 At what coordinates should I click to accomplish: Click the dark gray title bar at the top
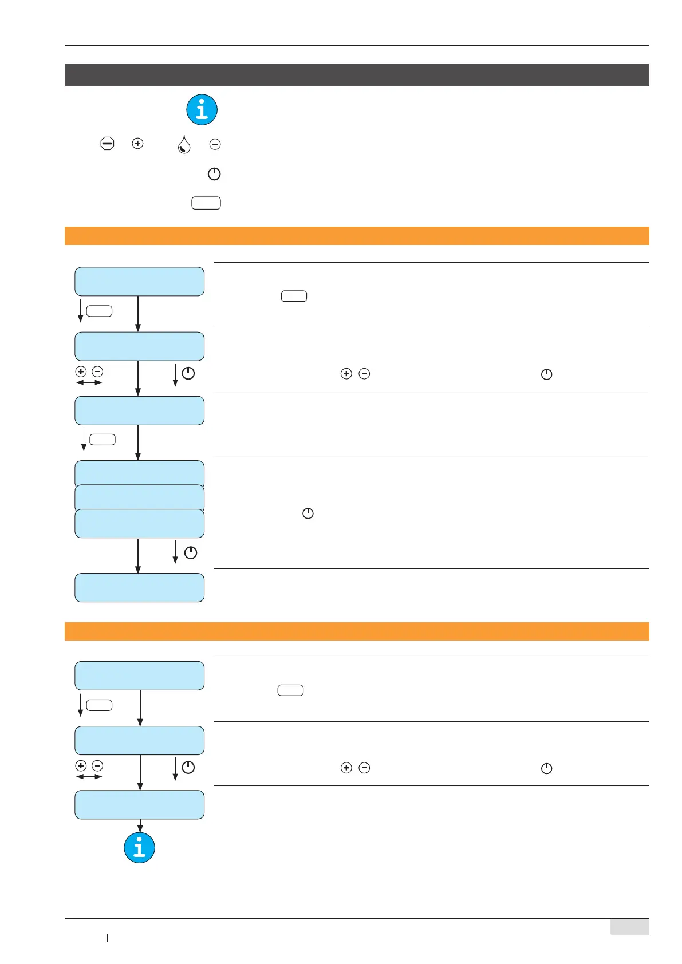[357, 75]
